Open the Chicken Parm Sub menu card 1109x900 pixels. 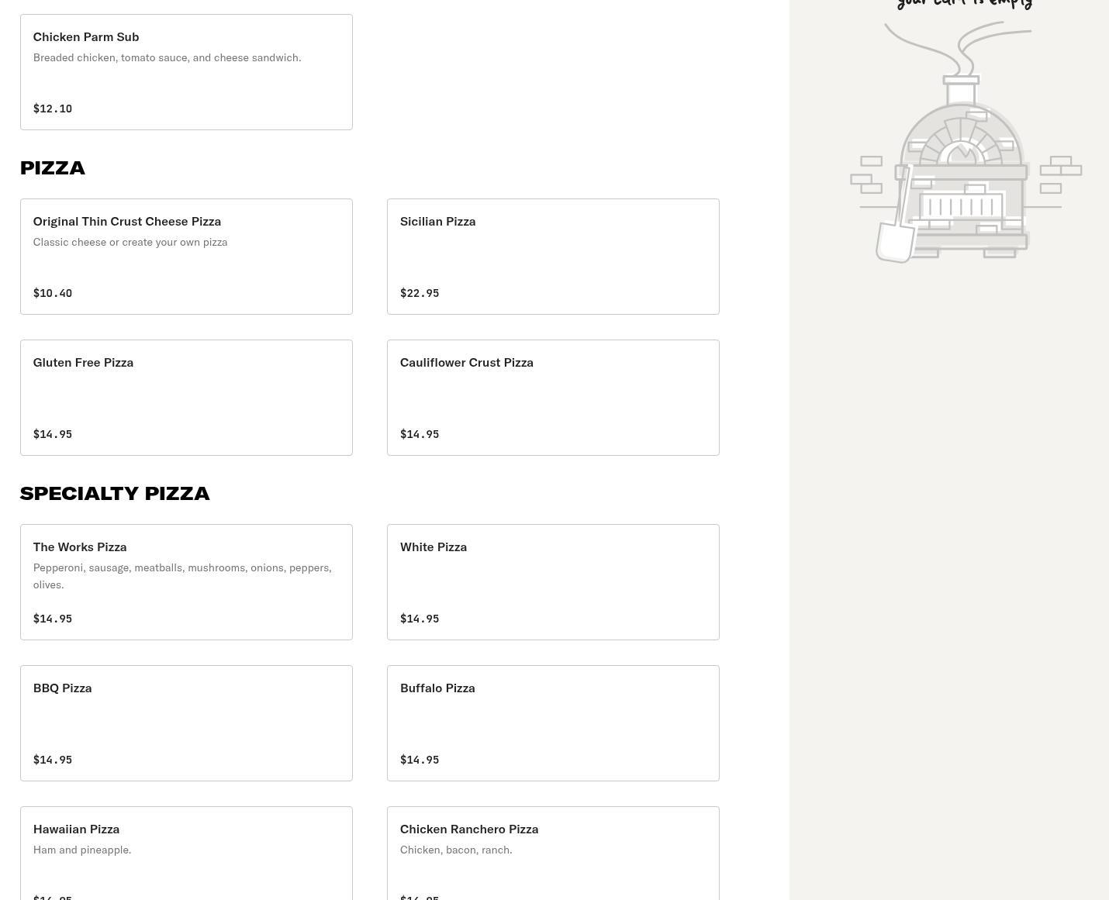[186, 72]
